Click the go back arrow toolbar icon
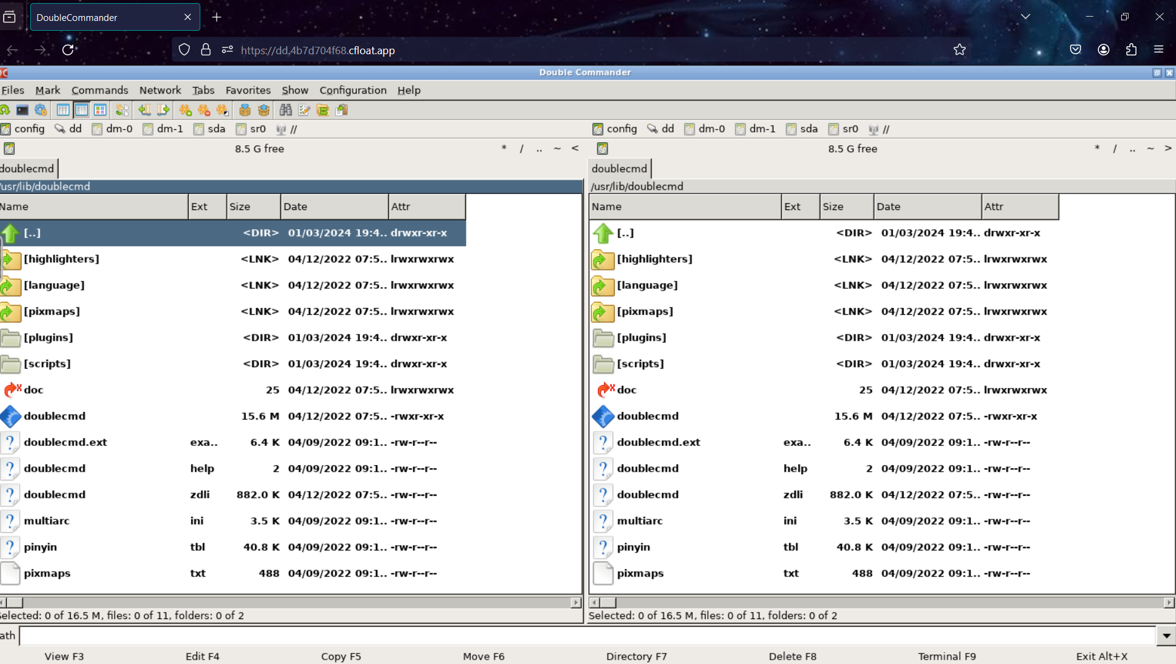This screenshot has height=664, width=1176. click(x=145, y=110)
